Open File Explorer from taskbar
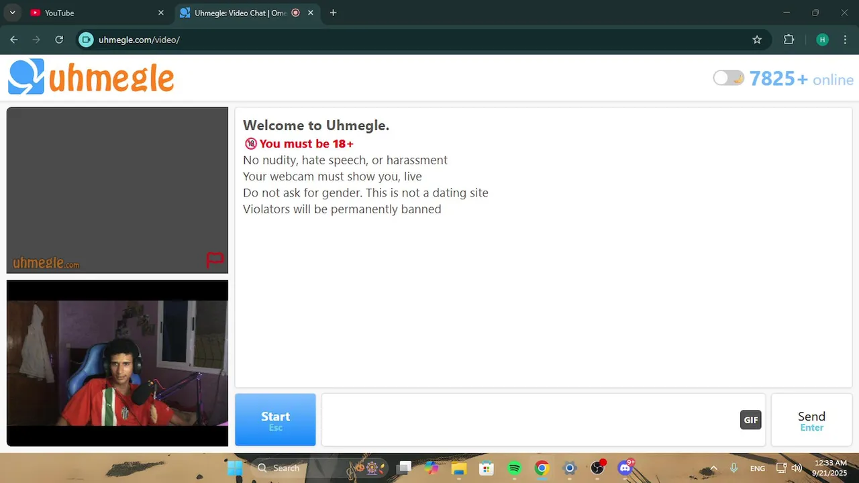 pyautogui.click(x=459, y=468)
